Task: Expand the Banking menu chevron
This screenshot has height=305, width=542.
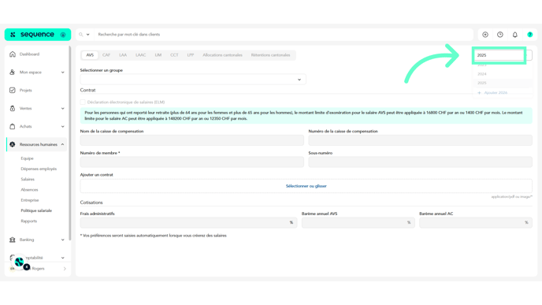Action: [x=62, y=240]
